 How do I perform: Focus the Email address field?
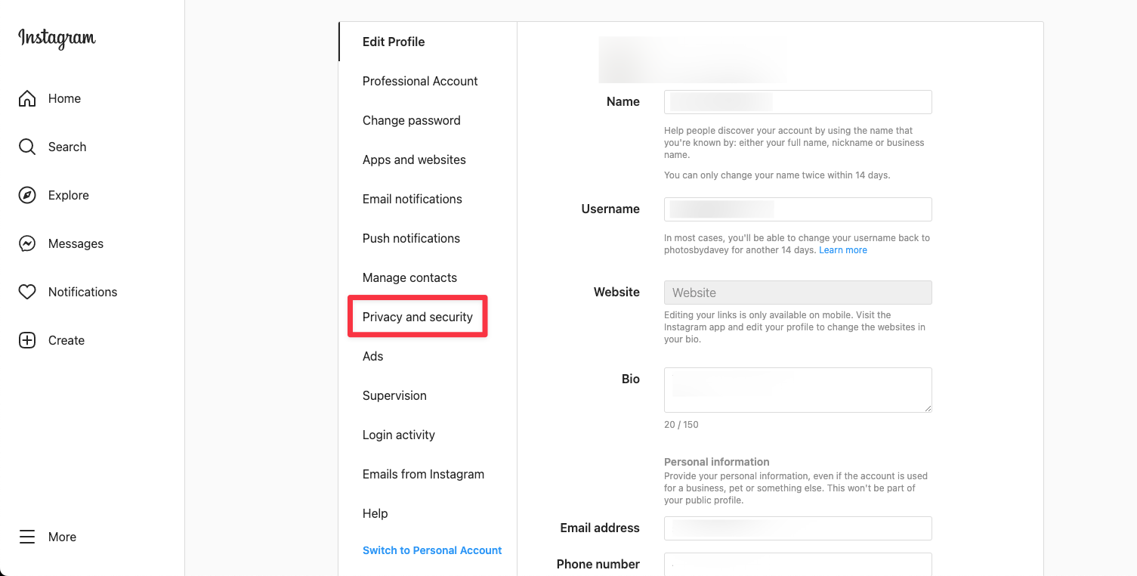[798, 528]
